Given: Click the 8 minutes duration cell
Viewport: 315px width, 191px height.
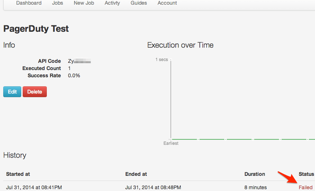Looking at the screenshot, I should (x=256, y=187).
